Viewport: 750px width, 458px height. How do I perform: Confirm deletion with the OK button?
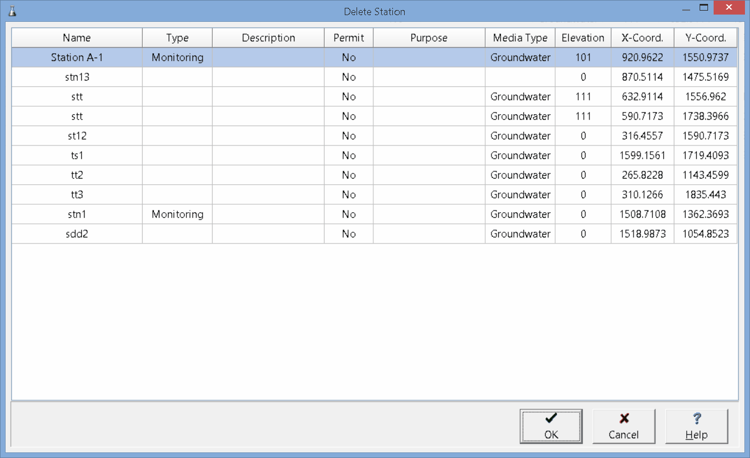551,427
